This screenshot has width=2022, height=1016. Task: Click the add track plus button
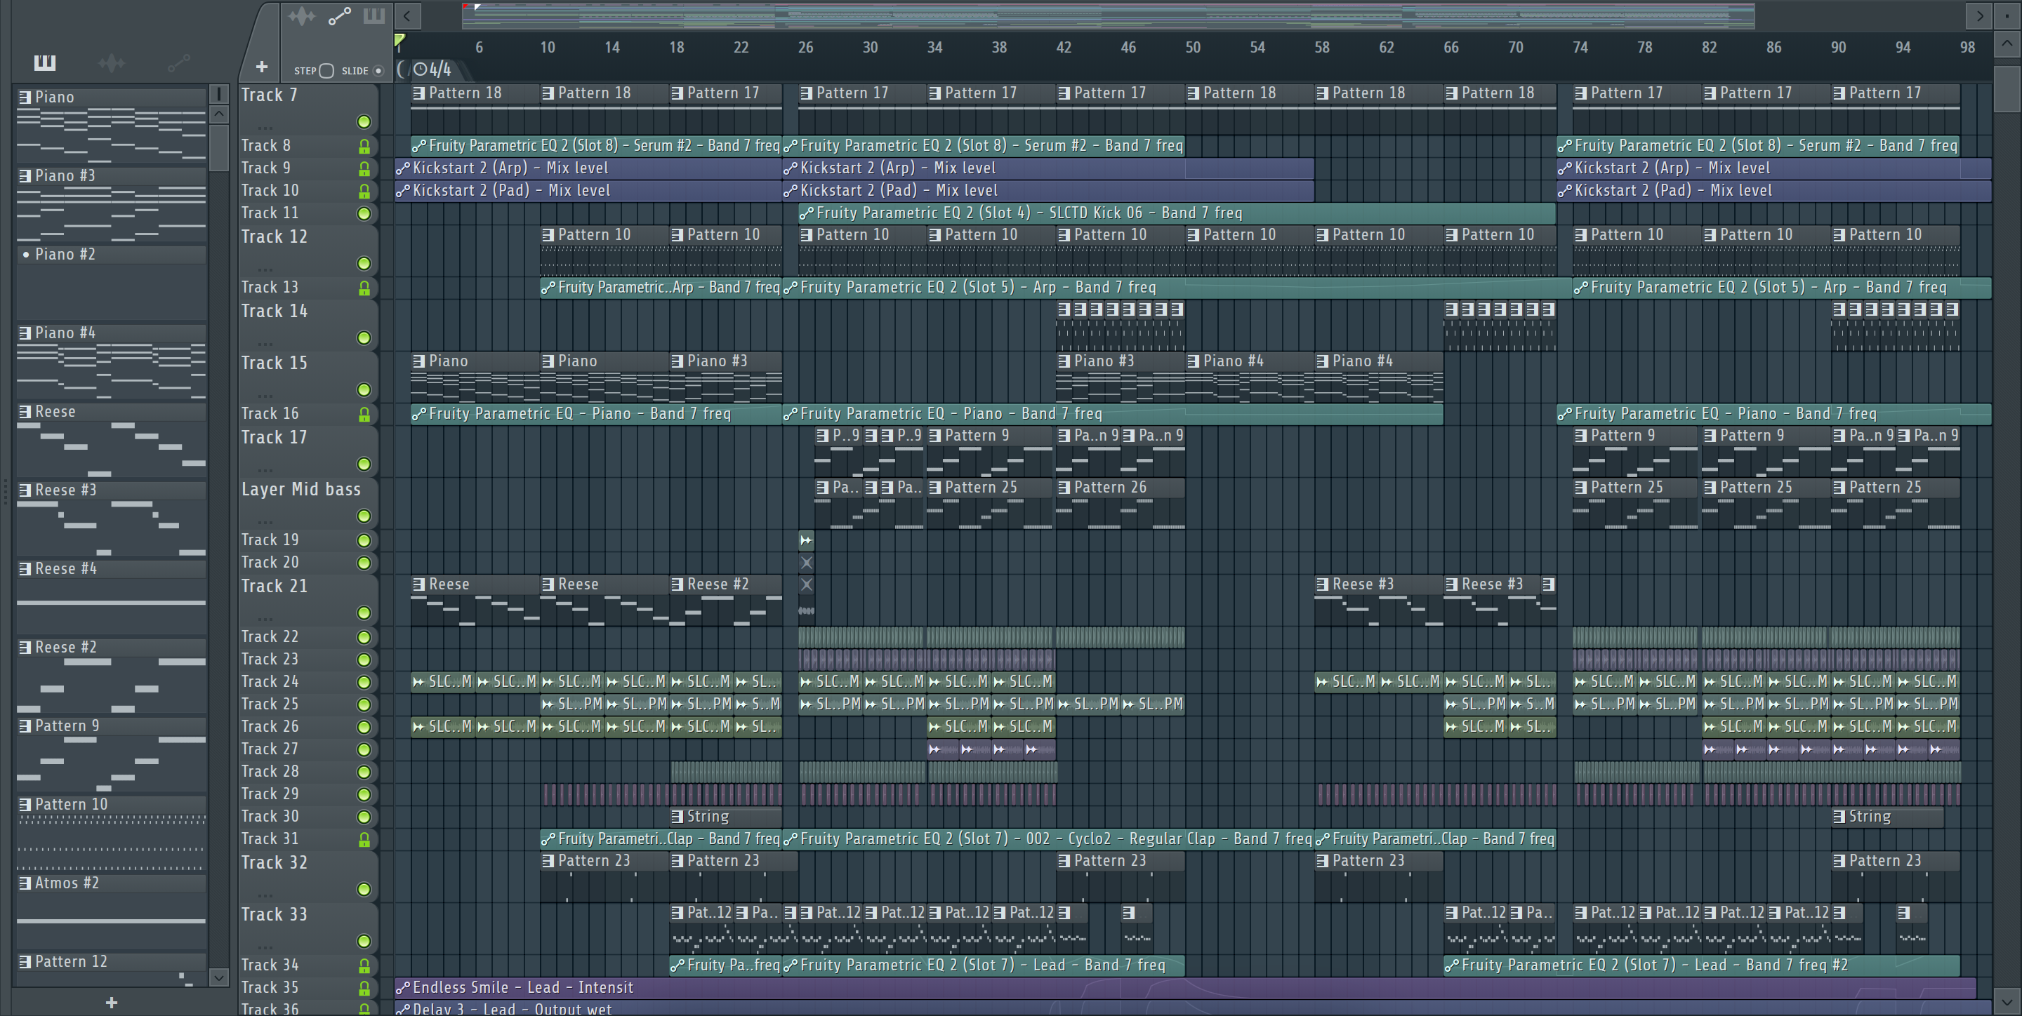coord(261,67)
